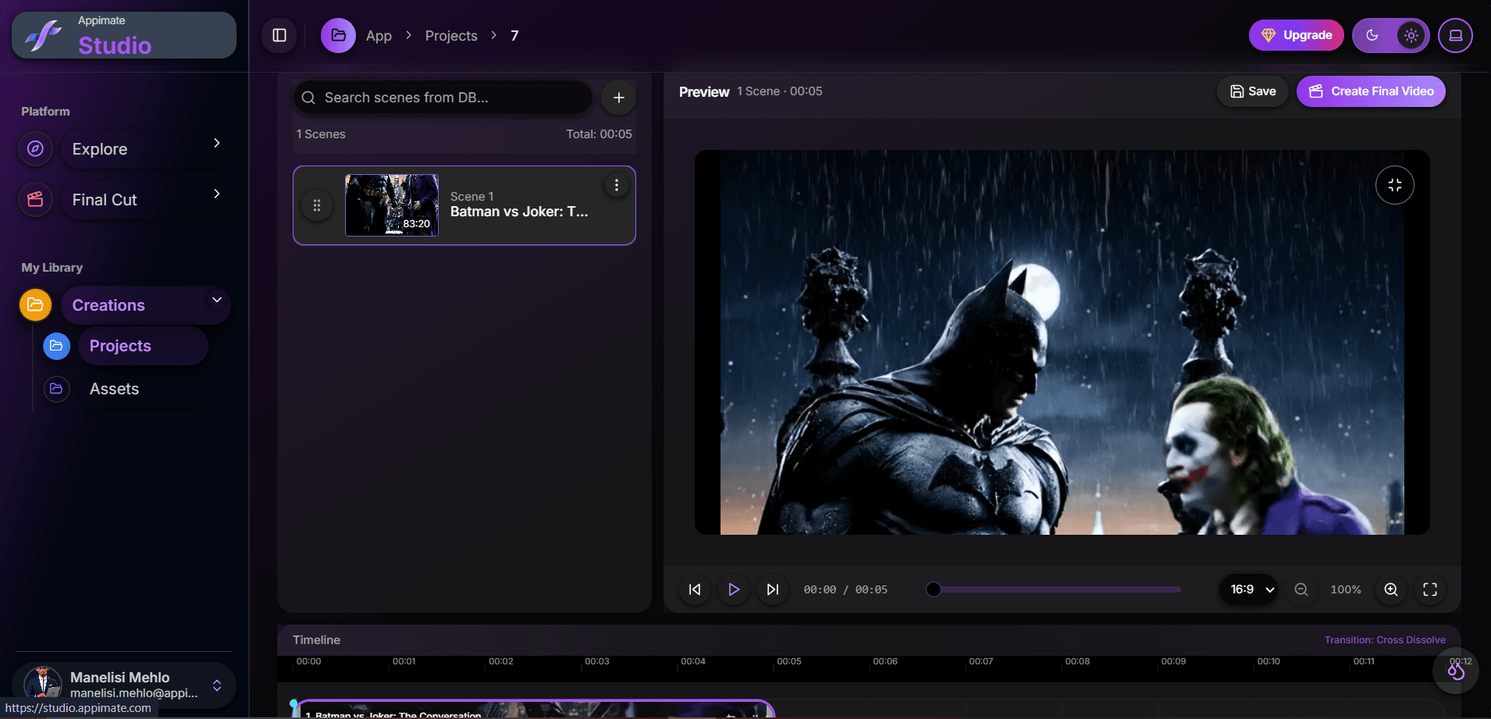This screenshot has width=1491, height=719.
Task: Click the Assets folder icon
Action: click(56, 389)
